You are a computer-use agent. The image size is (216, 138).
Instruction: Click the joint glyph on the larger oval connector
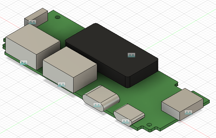coord(97,105)
